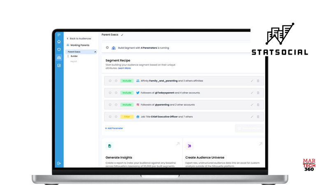This screenshot has width=329, height=185.
Task: Click the Segment Recipe heading
Action: click(x=118, y=60)
